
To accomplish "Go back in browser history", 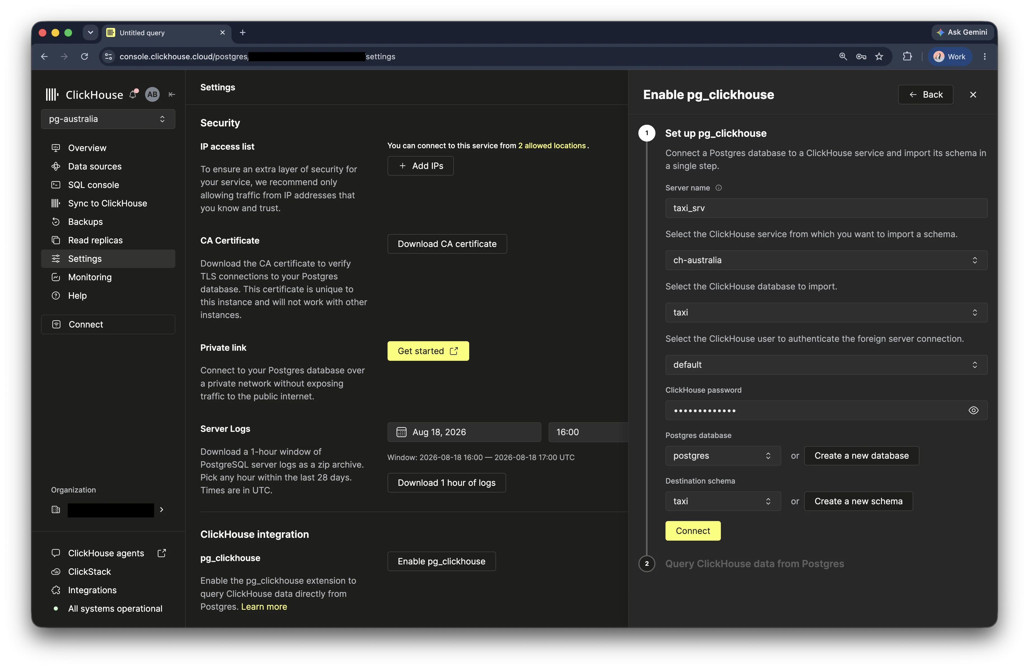I will point(44,57).
